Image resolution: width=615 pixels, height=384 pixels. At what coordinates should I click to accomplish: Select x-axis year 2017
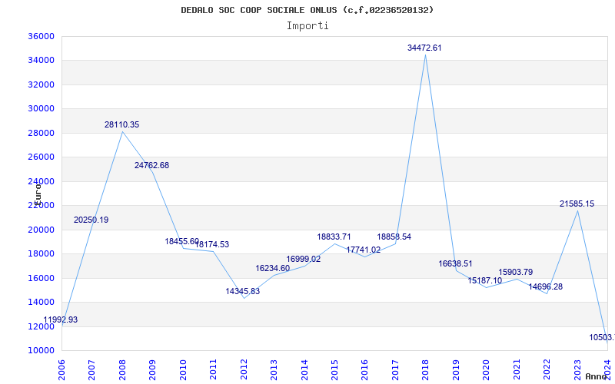coord(395,369)
